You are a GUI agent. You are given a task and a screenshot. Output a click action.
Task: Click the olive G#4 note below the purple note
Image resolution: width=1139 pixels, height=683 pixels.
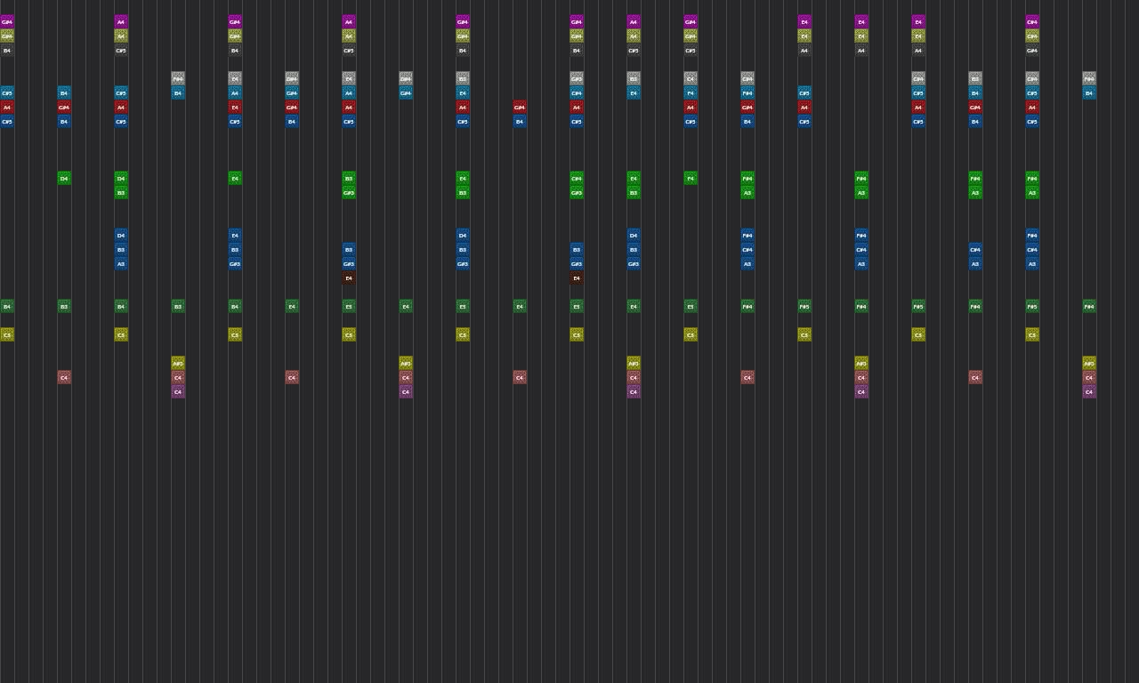tap(7, 36)
